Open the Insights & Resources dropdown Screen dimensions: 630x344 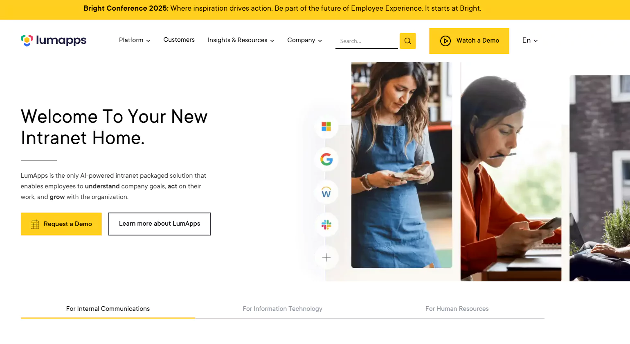(x=241, y=40)
